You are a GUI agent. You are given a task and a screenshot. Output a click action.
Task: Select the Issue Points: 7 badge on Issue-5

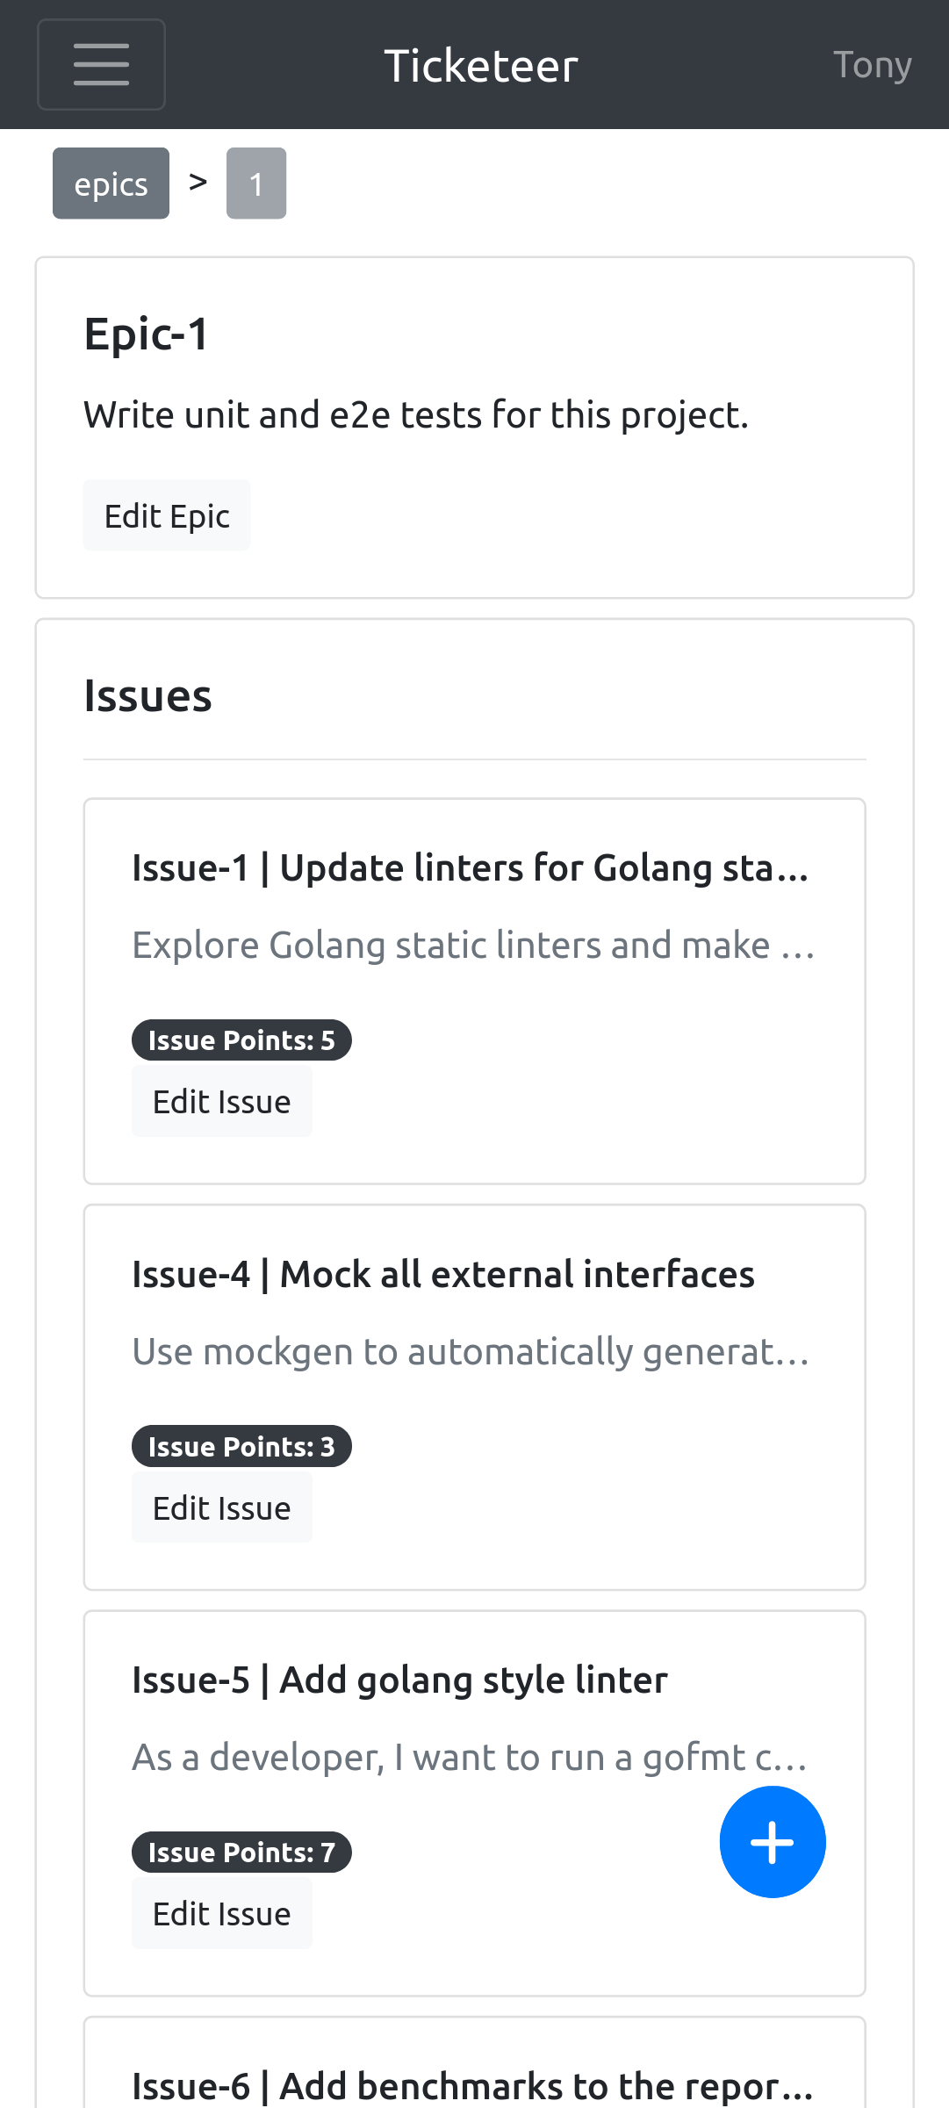coord(241,1852)
